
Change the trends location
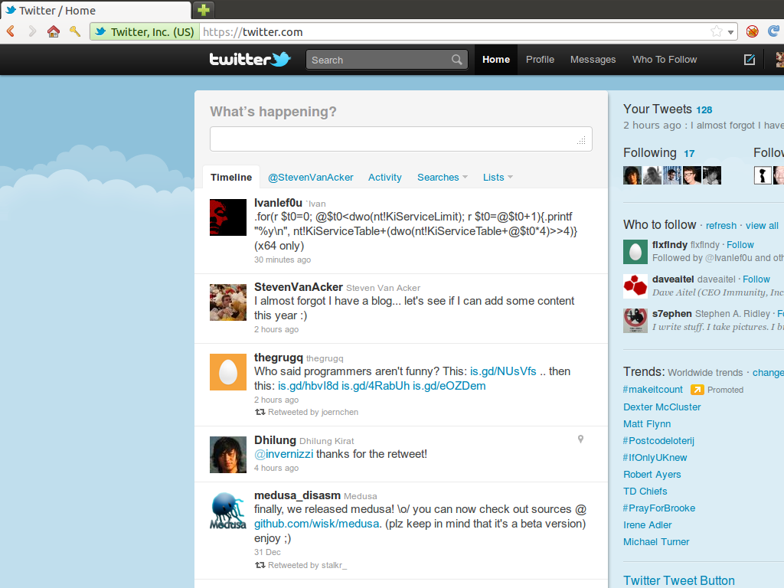coord(768,373)
